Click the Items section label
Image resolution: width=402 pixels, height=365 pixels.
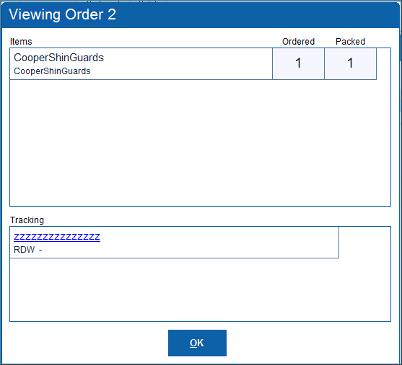click(x=21, y=42)
